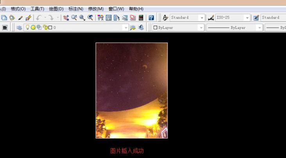Select the inserted night sky image
Image resolution: width=286 pixels, height=158 pixels.
[132, 91]
